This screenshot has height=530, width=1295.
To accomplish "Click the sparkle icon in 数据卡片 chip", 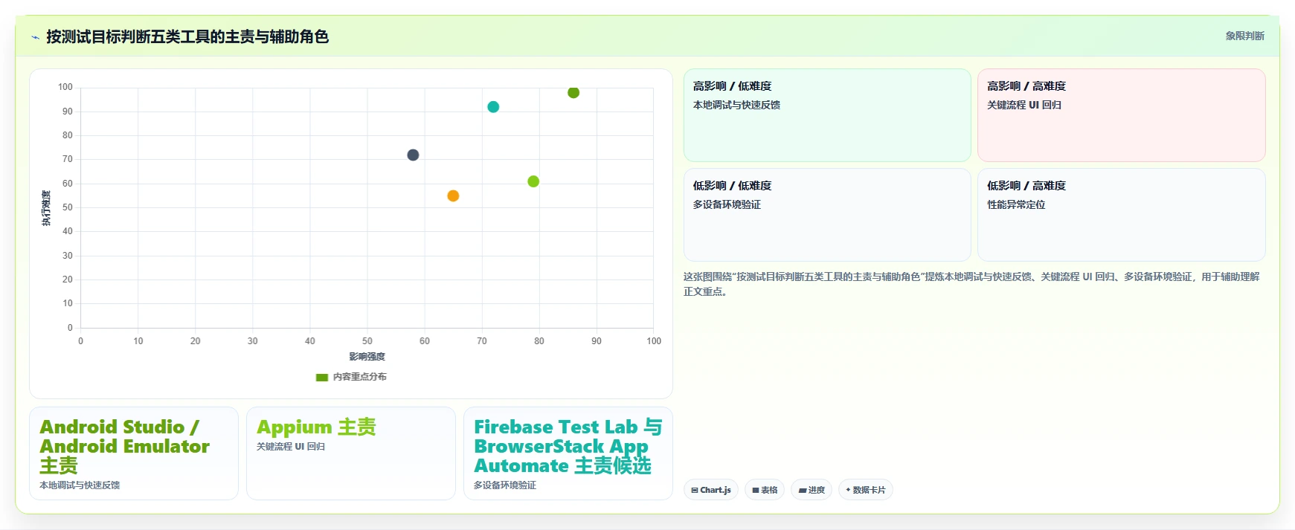I will (x=848, y=490).
